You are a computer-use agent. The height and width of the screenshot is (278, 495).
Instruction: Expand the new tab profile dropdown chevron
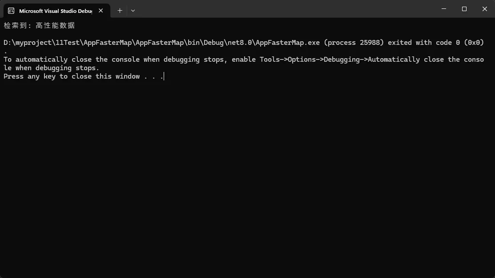point(133,10)
